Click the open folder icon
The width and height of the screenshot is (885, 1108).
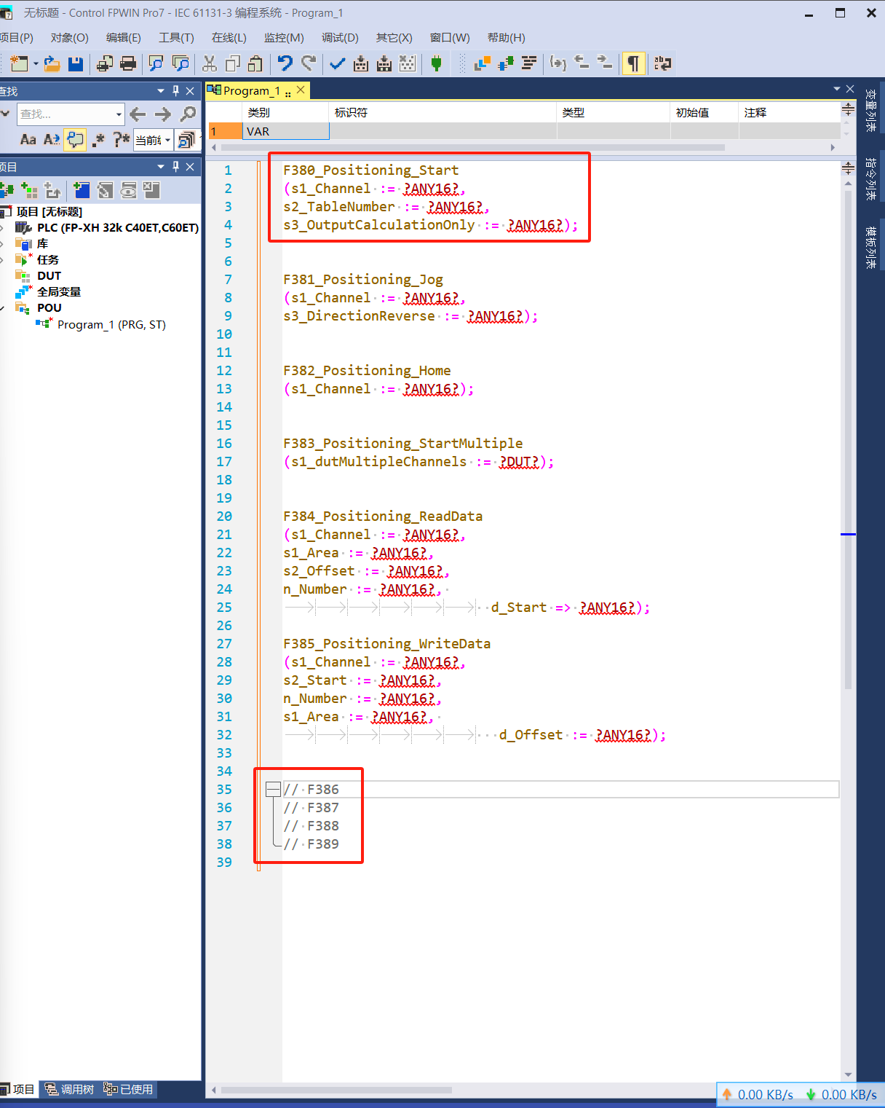[52, 64]
